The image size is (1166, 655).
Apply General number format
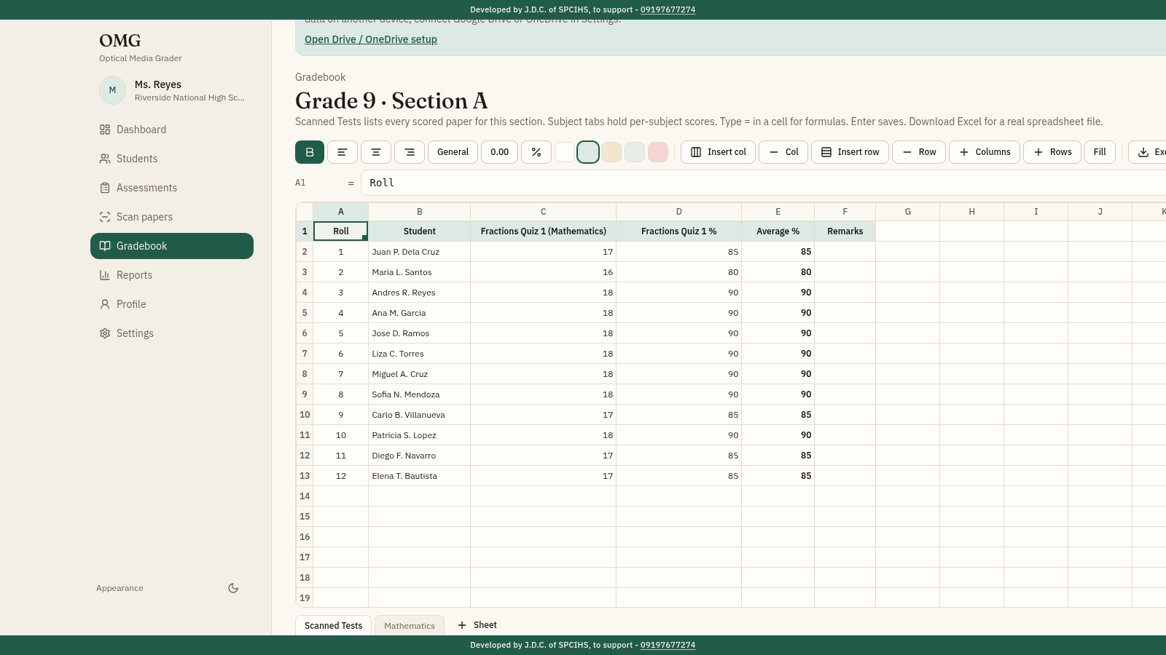point(453,152)
